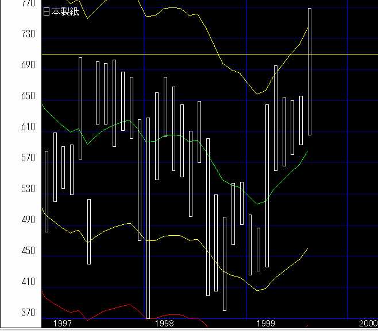
Task: Click the 690 price axis label
Action: tap(28, 66)
